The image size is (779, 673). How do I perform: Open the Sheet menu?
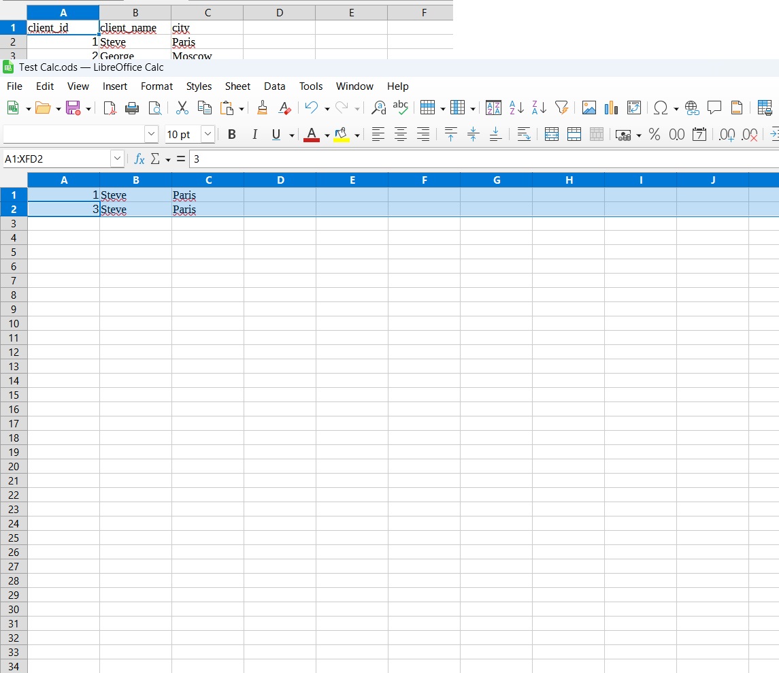click(237, 86)
